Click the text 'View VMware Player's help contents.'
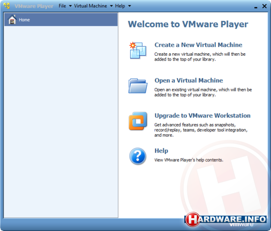 [x=189, y=160]
